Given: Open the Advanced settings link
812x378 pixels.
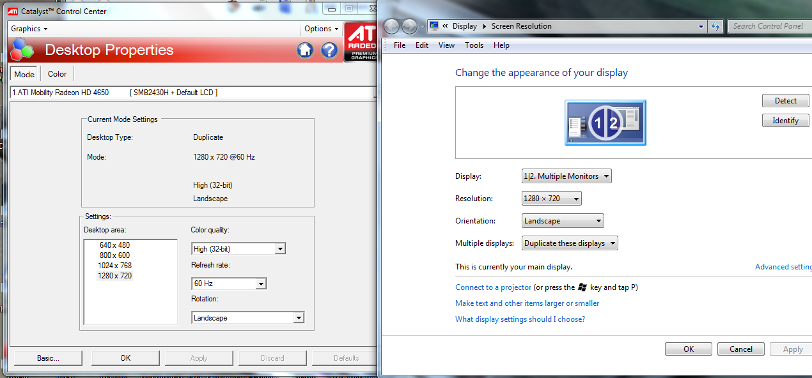Looking at the screenshot, I should coord(783,267).
